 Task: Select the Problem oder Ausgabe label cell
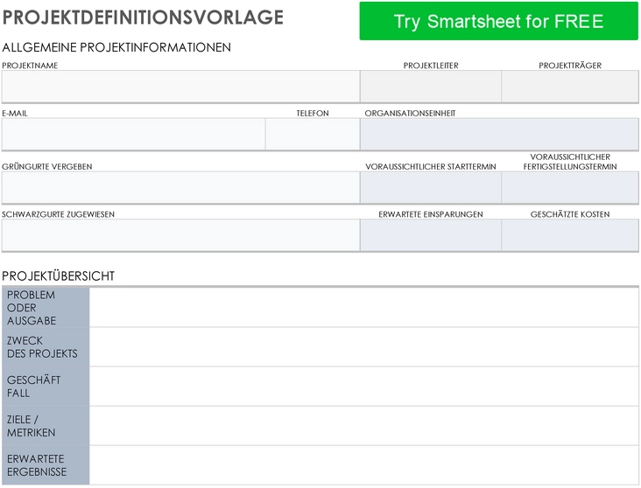tap(46, 307)
